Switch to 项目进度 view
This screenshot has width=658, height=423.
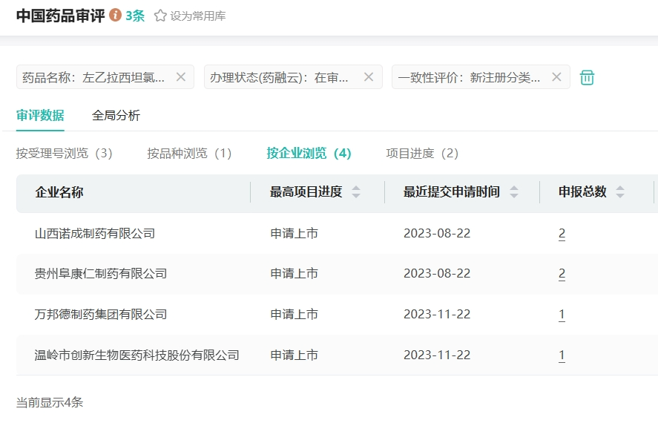422,154
